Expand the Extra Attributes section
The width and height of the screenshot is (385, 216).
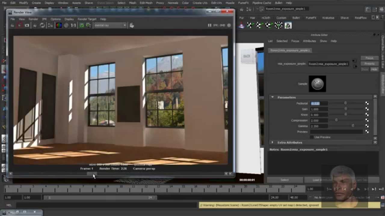click(x=273, y=142)
